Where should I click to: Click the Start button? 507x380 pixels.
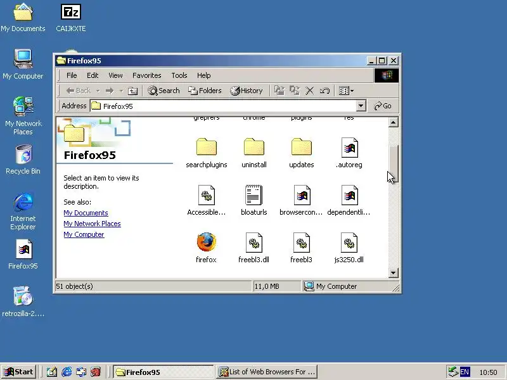click(x=18, y=372)
